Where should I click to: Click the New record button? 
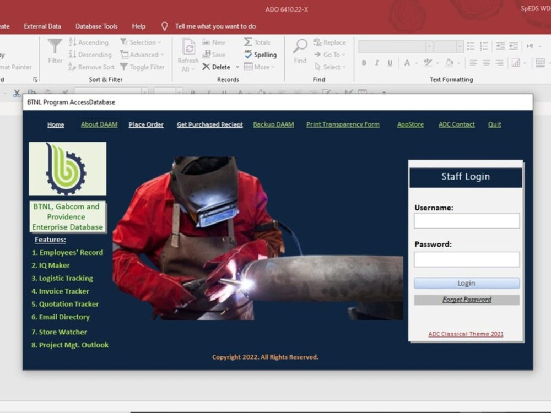(214, 42)
